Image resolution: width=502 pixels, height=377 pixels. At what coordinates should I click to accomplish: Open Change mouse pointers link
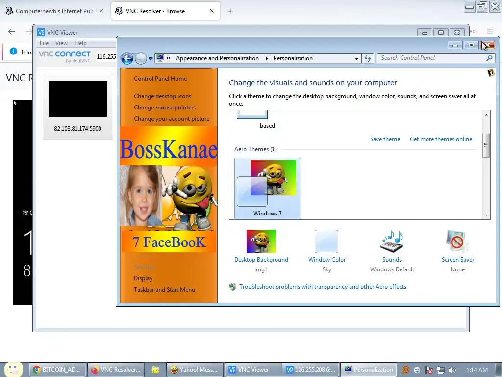165,108
